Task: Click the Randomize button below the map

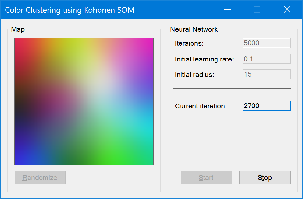Action: pos(40,177)
